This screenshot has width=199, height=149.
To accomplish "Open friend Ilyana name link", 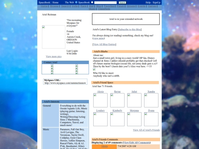I will 151,110.
